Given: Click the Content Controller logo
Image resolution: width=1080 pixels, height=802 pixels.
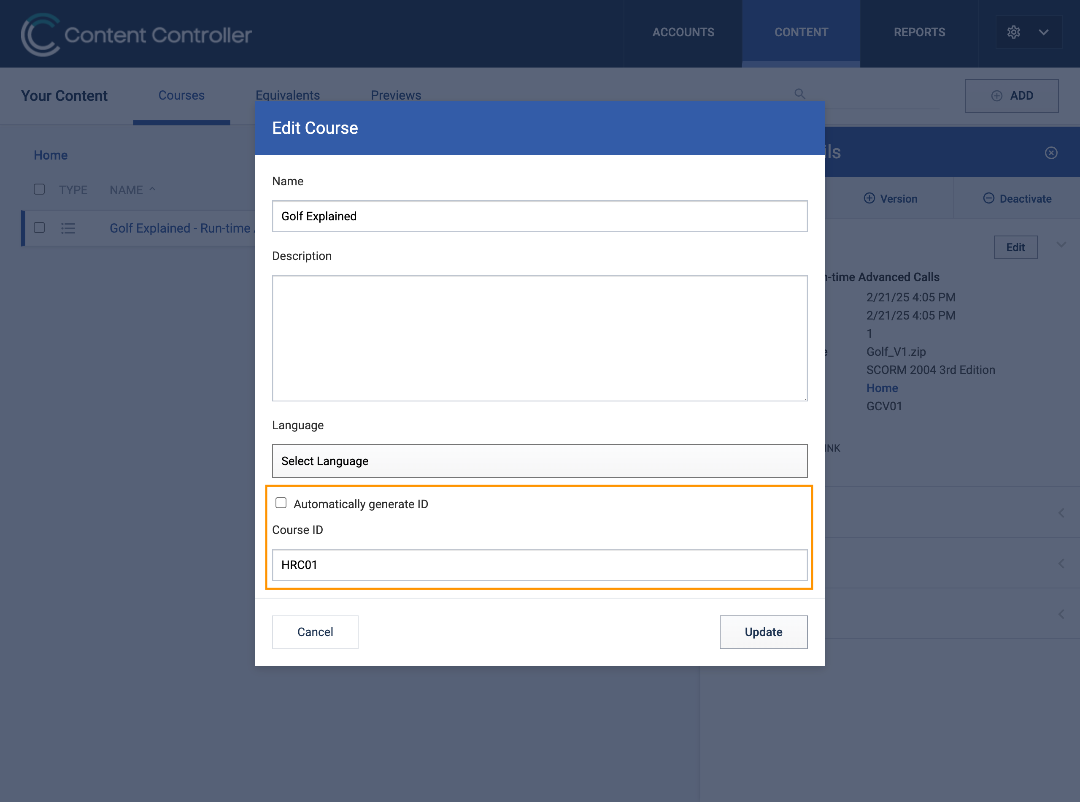Looking at the screenshot, I should (x=136, y=34).
